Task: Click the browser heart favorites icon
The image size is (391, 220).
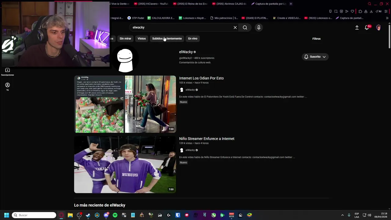Action: click(x=352, y=11)
